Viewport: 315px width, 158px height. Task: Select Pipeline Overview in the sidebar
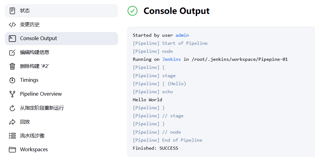click(41, 94)
